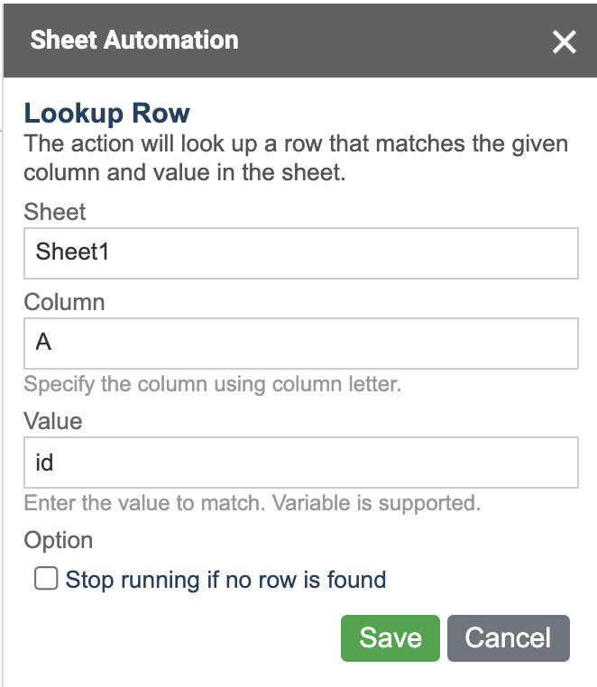The width and height of the screenshot is (597, 687).
Task: Click the Option section label
Action: pyautogui.click(x=59, y=540)
